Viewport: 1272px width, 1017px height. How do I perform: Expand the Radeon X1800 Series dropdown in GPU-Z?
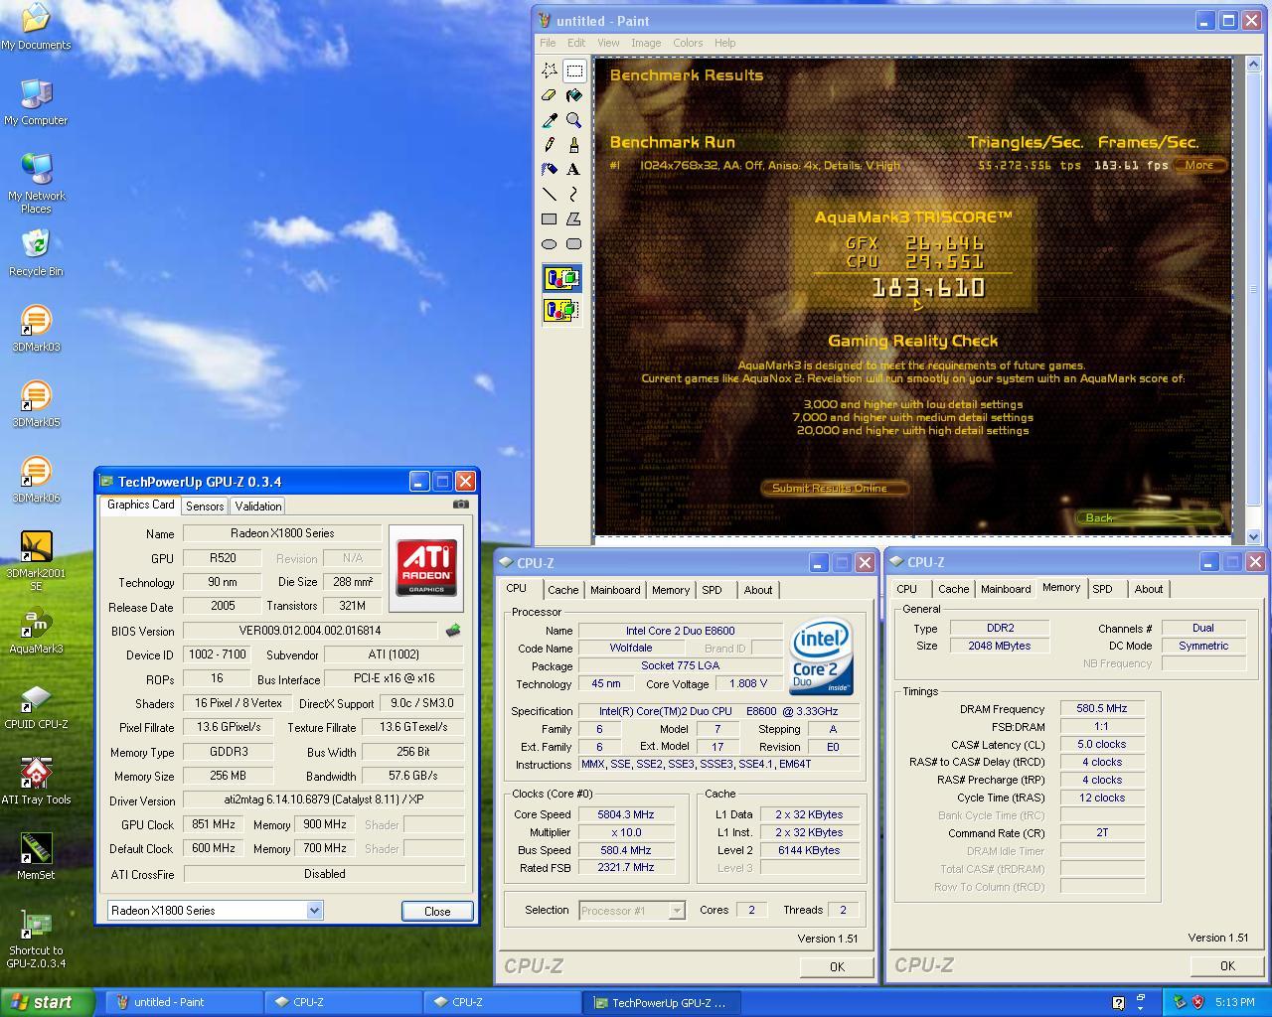[x=314, y=911]
